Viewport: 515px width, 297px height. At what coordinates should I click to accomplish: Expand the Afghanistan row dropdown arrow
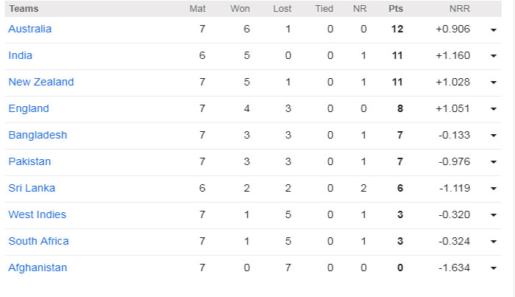(493, 268)
